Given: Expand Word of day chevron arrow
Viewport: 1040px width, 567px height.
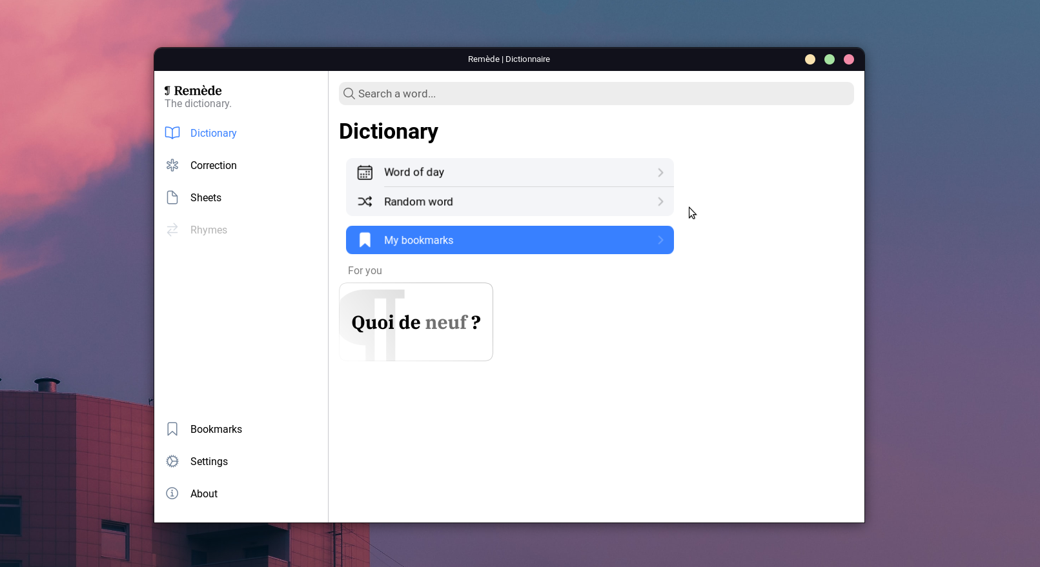Looking at the screenshot, I should coord(660,172).
